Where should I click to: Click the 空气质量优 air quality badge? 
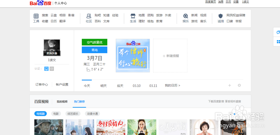coord(94,42)
